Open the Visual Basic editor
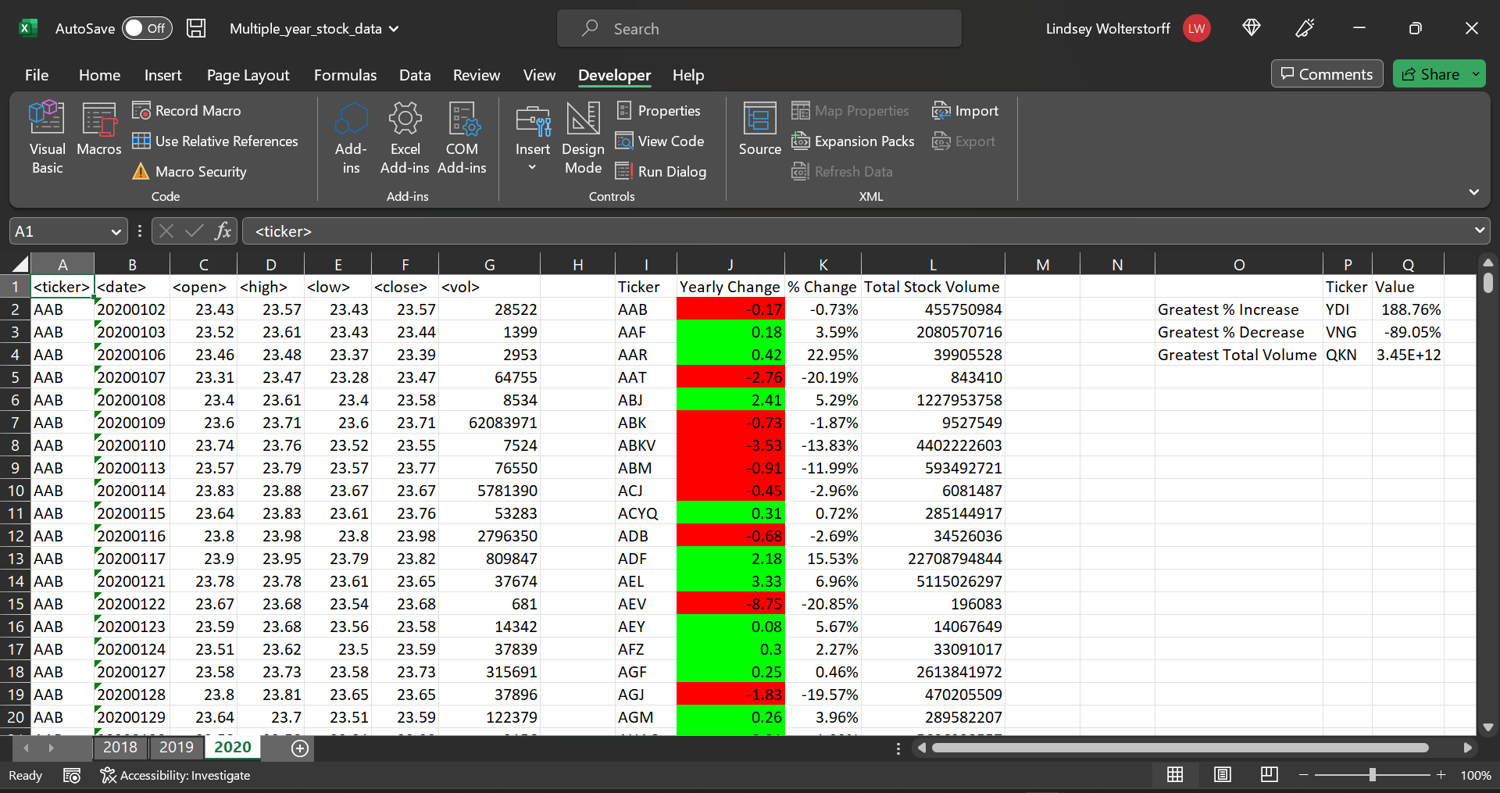The height and width of the screenshot is (793, 1500). pyautogui.click(x=47, y=138)
